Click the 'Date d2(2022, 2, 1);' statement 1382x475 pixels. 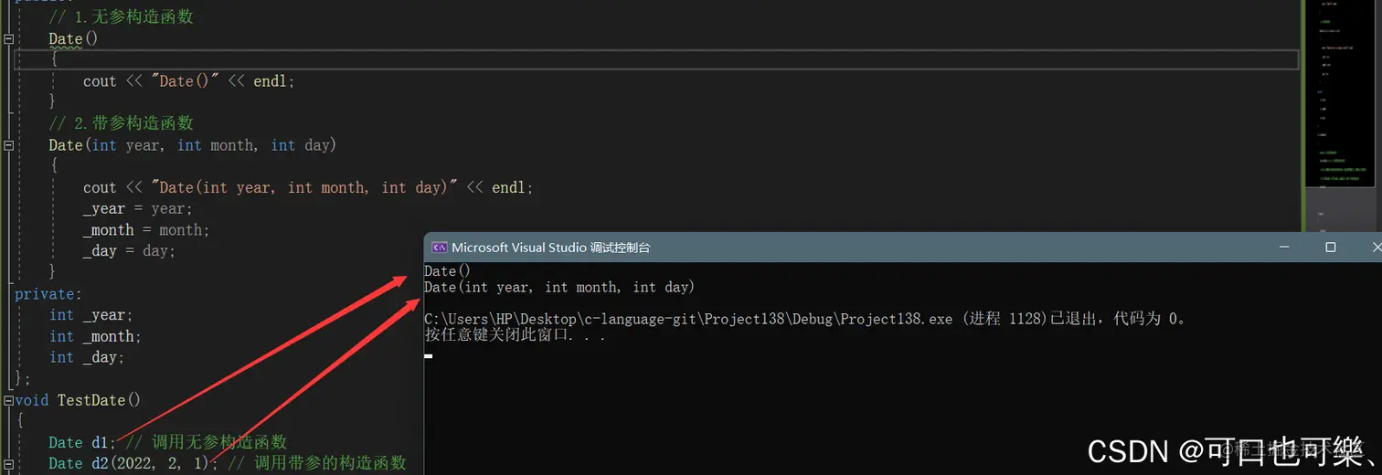tap(133, 463)
